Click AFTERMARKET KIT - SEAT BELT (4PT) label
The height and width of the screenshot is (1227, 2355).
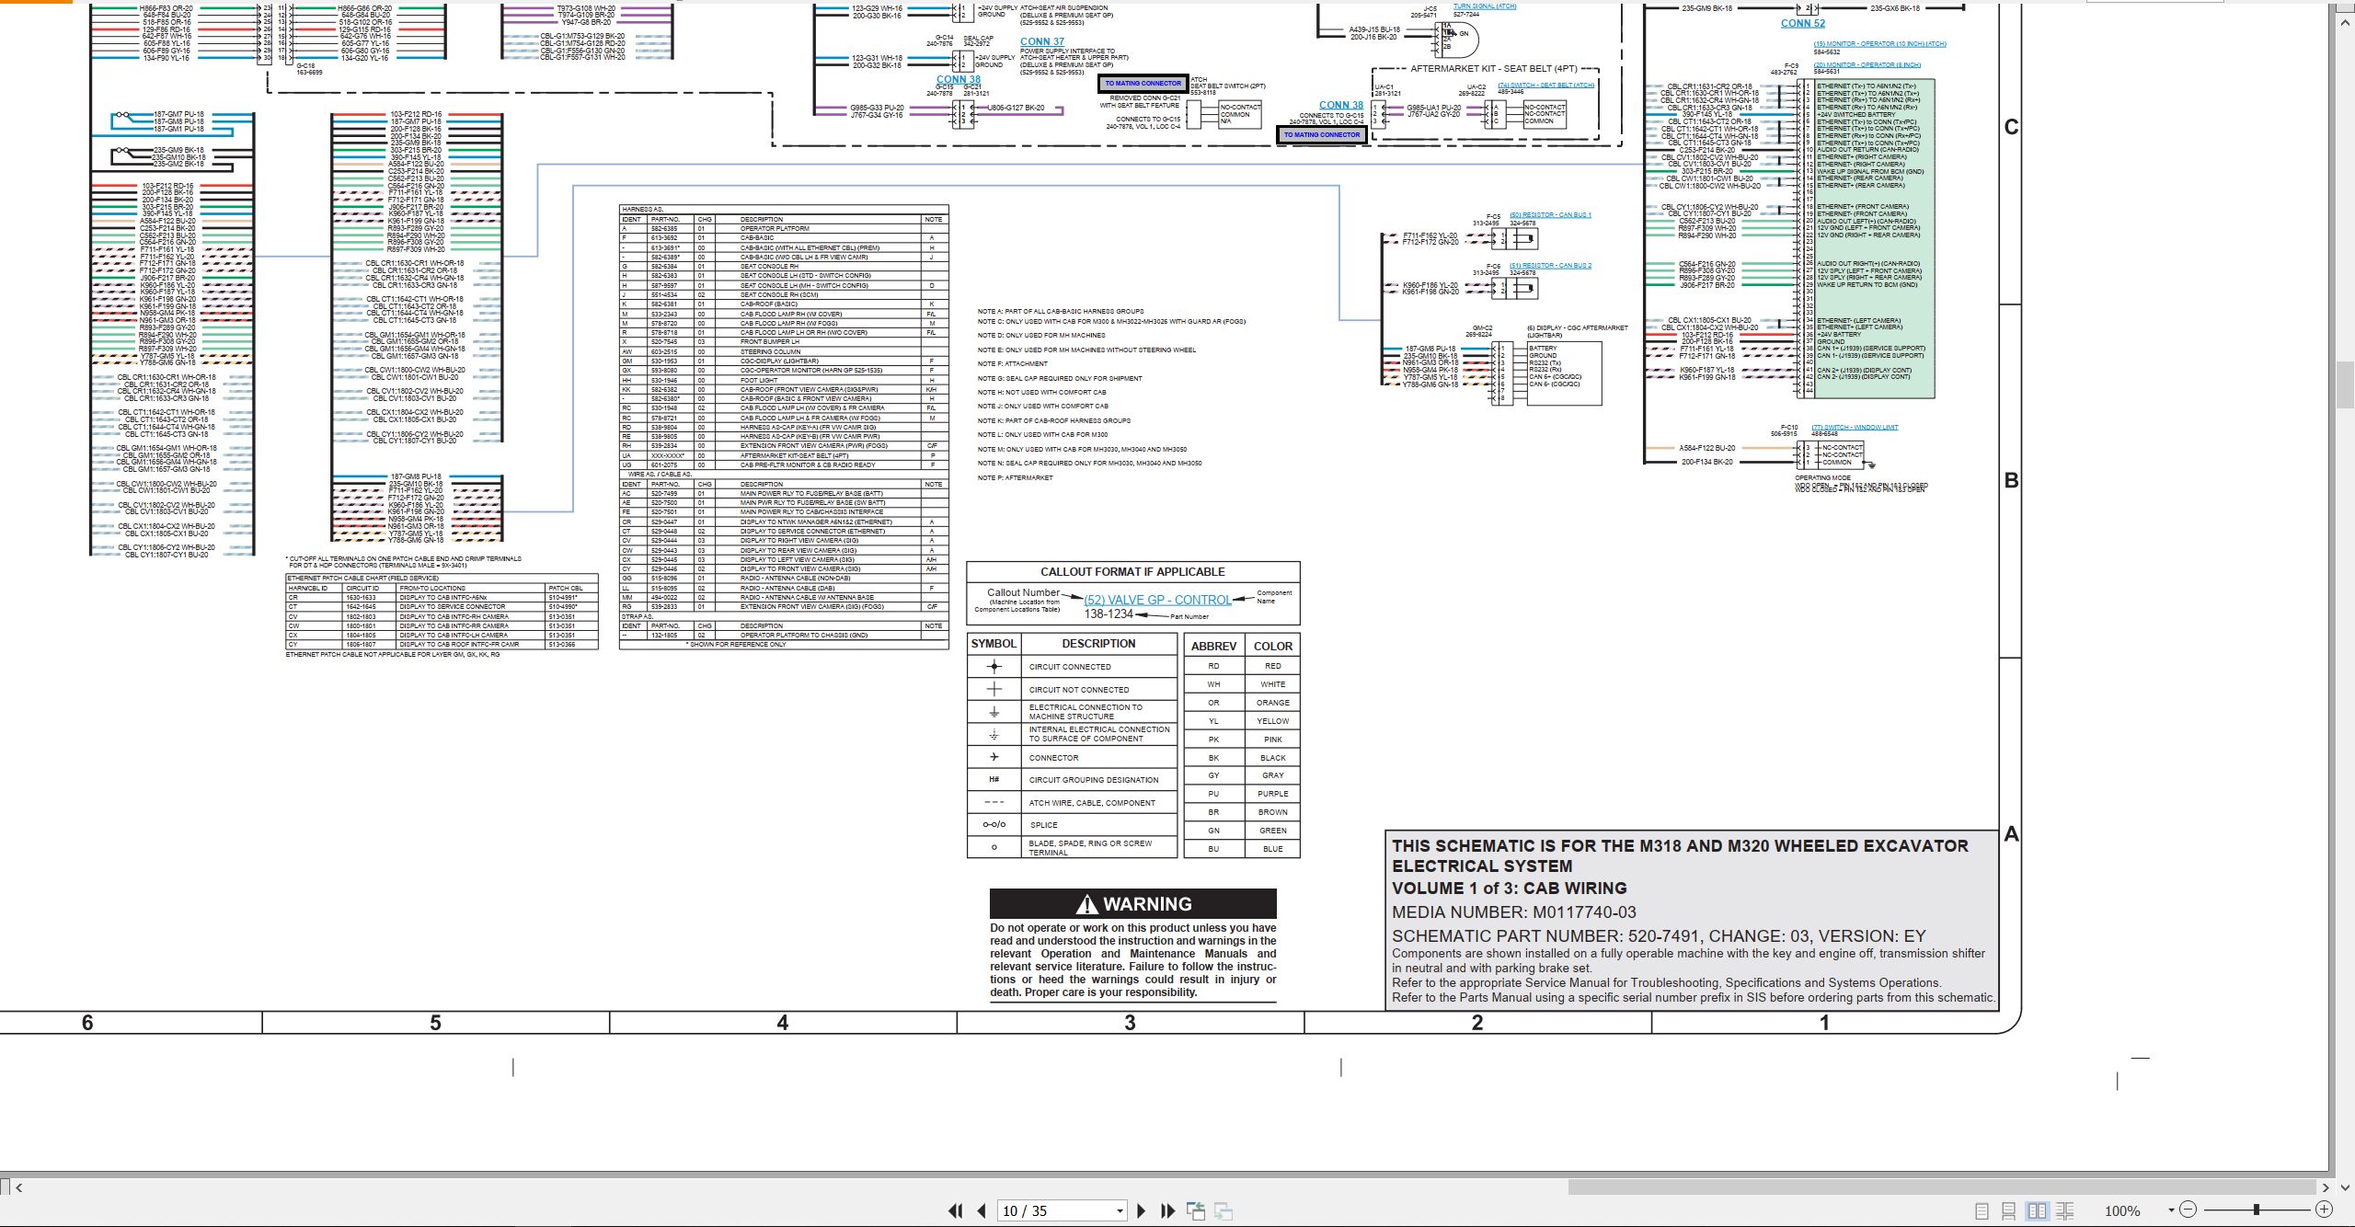pyautogui.click(x=1493, y=68)
